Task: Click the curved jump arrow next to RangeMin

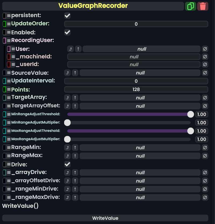Action: point(67,148)
